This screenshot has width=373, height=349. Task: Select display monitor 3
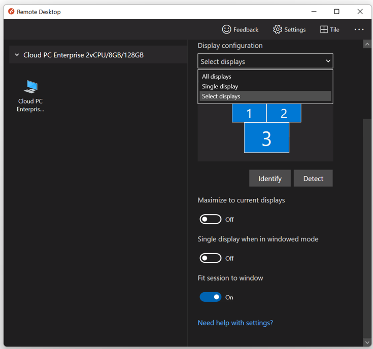coord(266,137)
